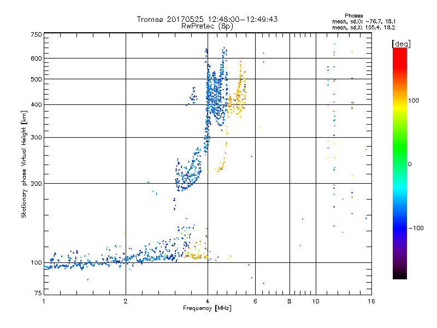Click the colorbar label '-100'
Viewport: 437px width, 328px height.
tap(416, 228)
